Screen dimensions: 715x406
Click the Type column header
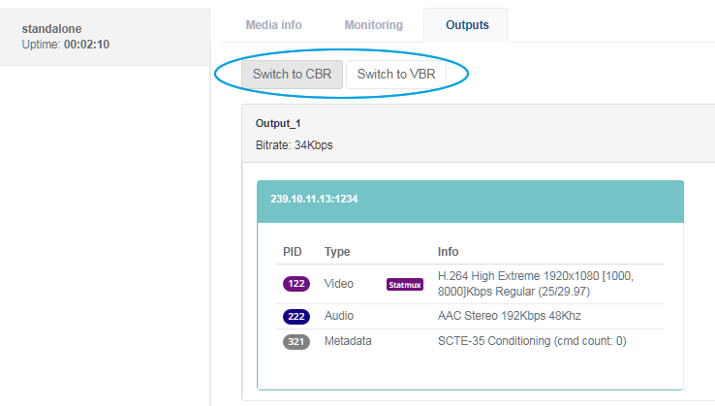337,252
